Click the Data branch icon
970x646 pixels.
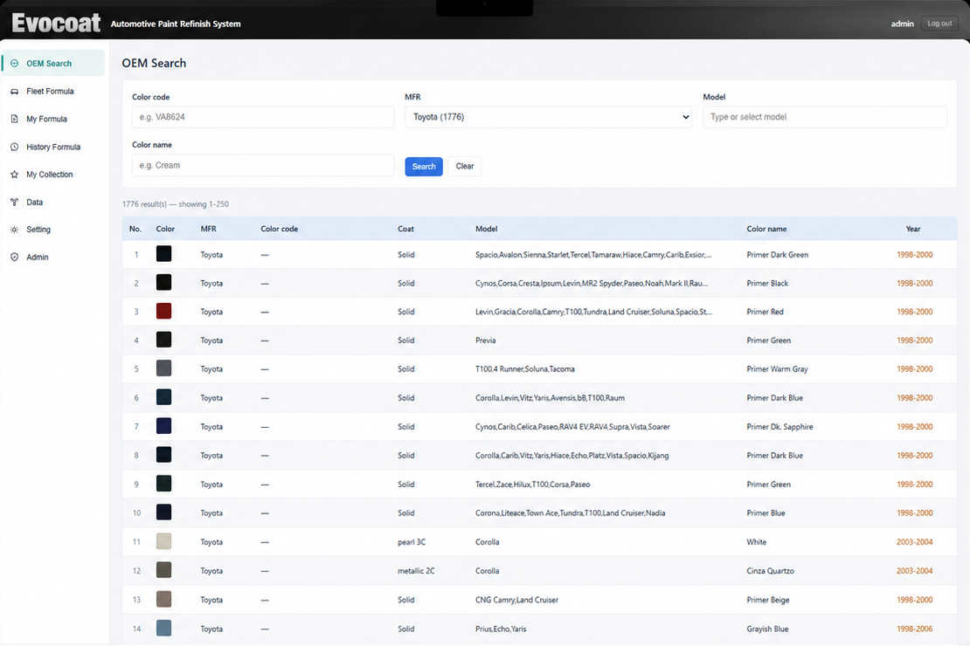click(x=14, y=203)
